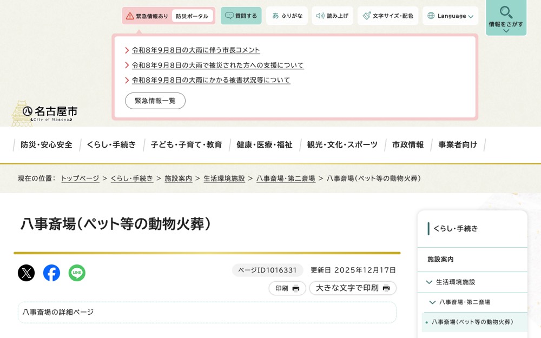The width and height of the screenshot is (541, 338).
Task: Go to くらし・手続き in breadcrumb
Action: (x=132, y=178)
